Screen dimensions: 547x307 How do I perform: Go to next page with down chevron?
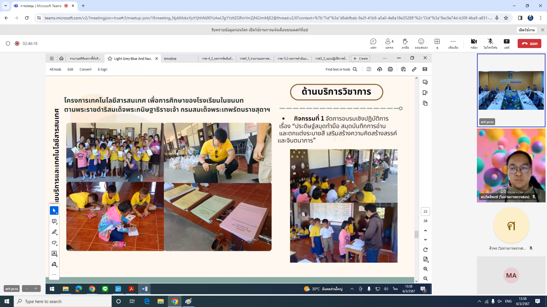(x=425, y=240)
